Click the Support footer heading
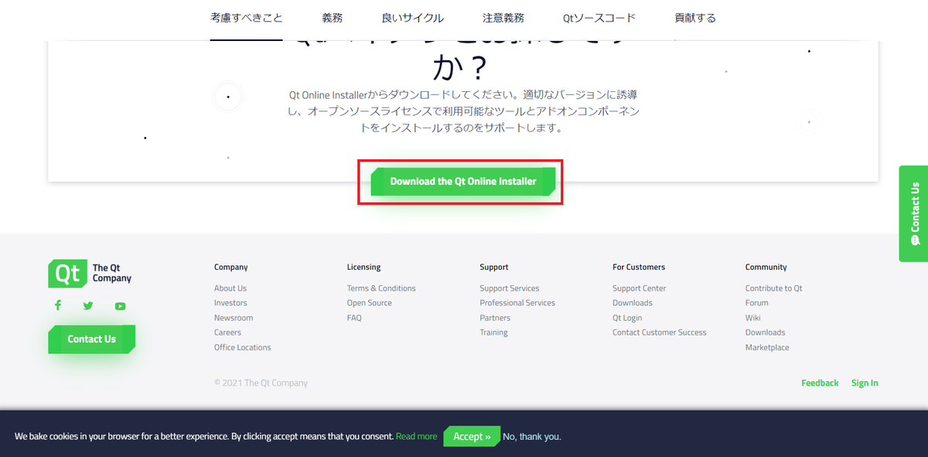This screenshot has height=457, width=928. coord(494,267)
